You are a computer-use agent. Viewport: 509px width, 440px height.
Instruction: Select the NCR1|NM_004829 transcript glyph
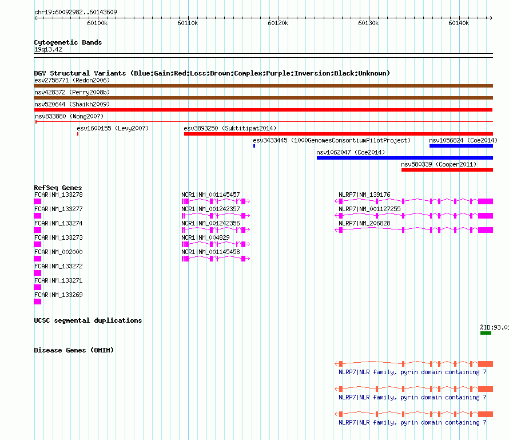(x=216, y=244)
